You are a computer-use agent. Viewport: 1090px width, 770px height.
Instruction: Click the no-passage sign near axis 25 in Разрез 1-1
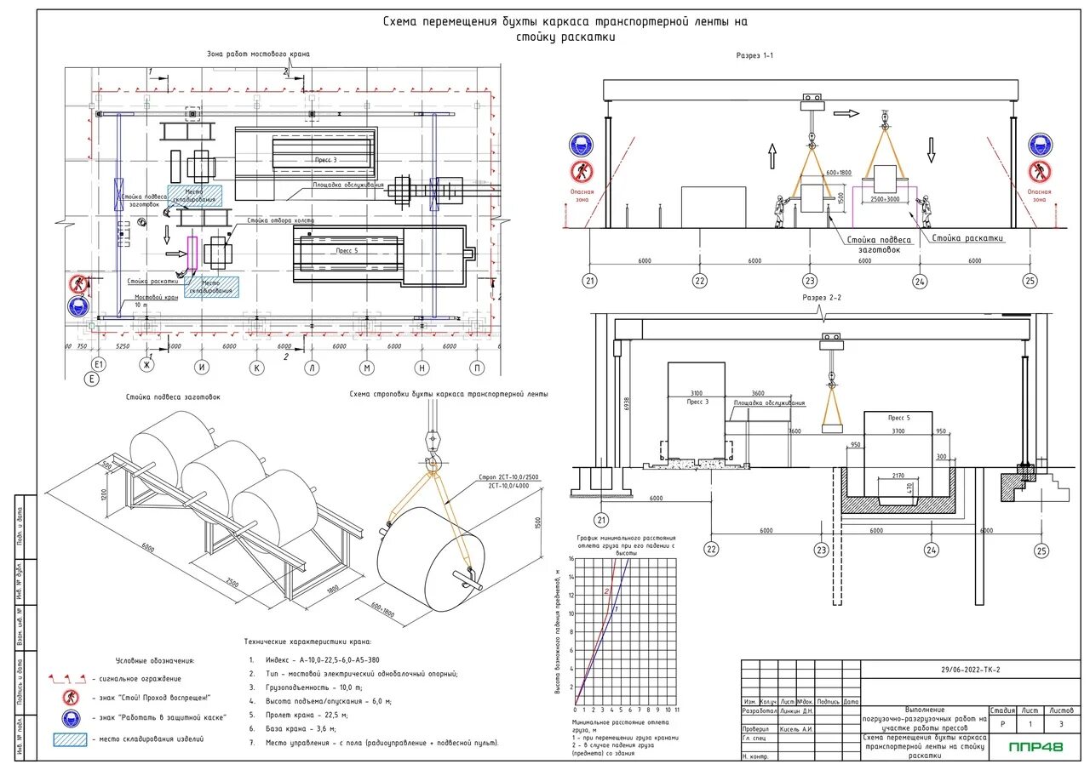pos(1040,172)
